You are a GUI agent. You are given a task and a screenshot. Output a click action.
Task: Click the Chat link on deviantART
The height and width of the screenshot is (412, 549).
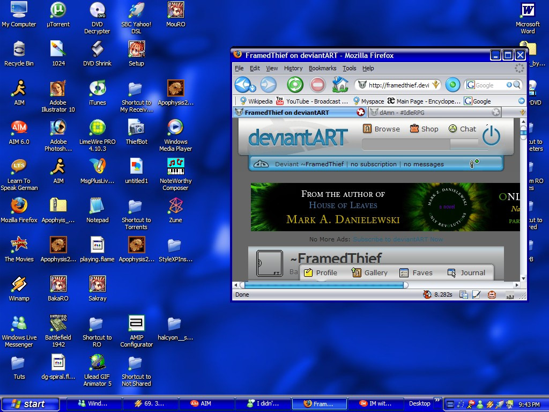coord(462,129)
